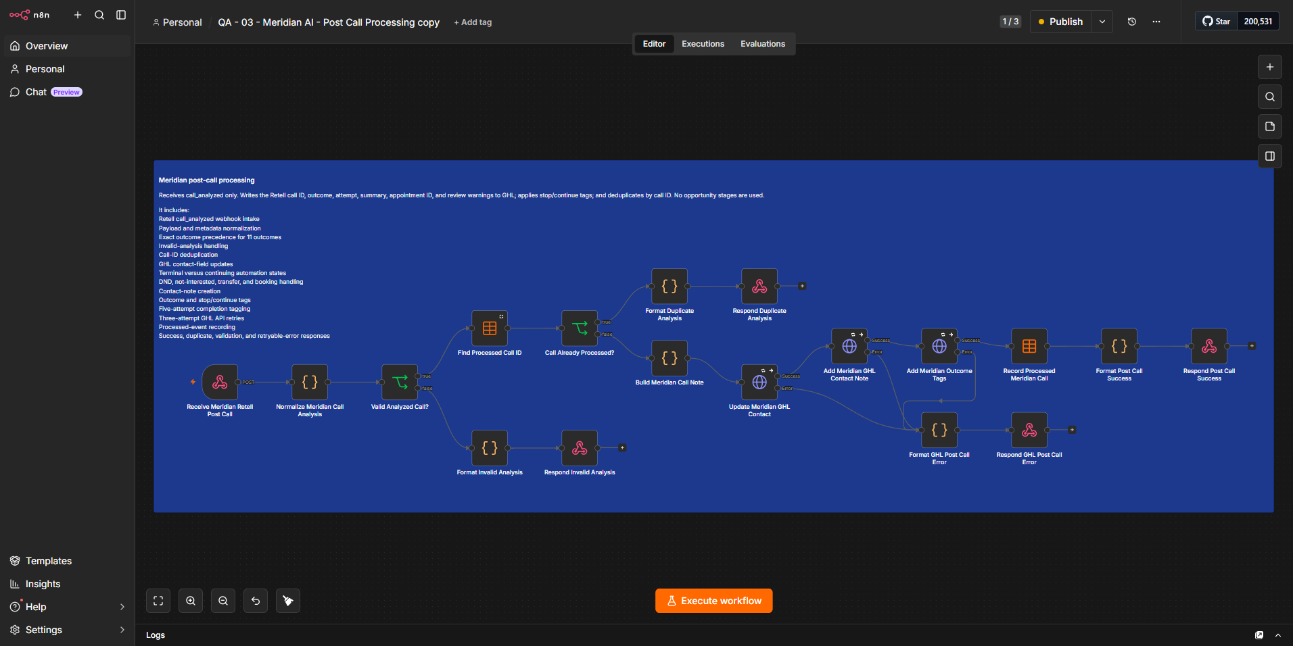Star the n8n GitHub repository
1293x646 pixels.
pyautogui.click(x=1216, y=22)
